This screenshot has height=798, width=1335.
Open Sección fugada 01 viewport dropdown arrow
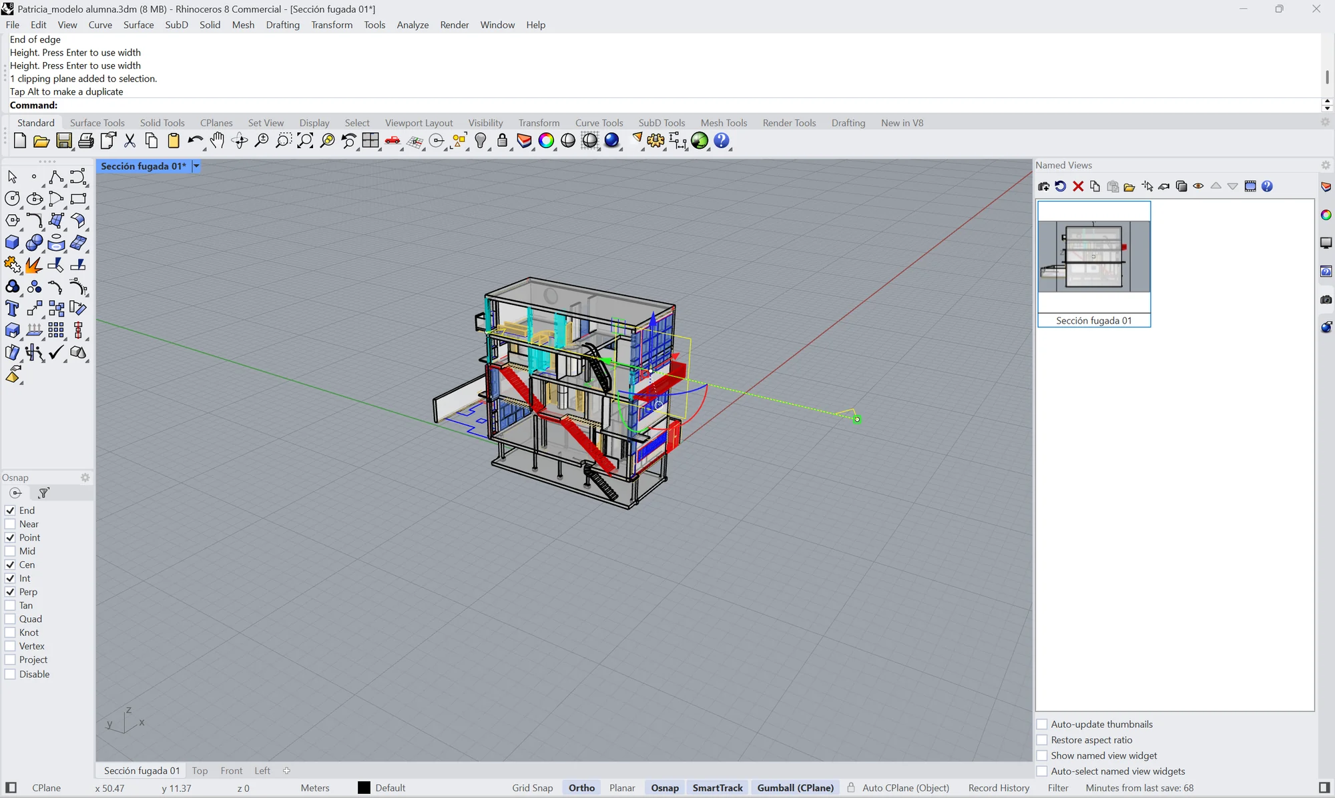[x=196, y=166]
